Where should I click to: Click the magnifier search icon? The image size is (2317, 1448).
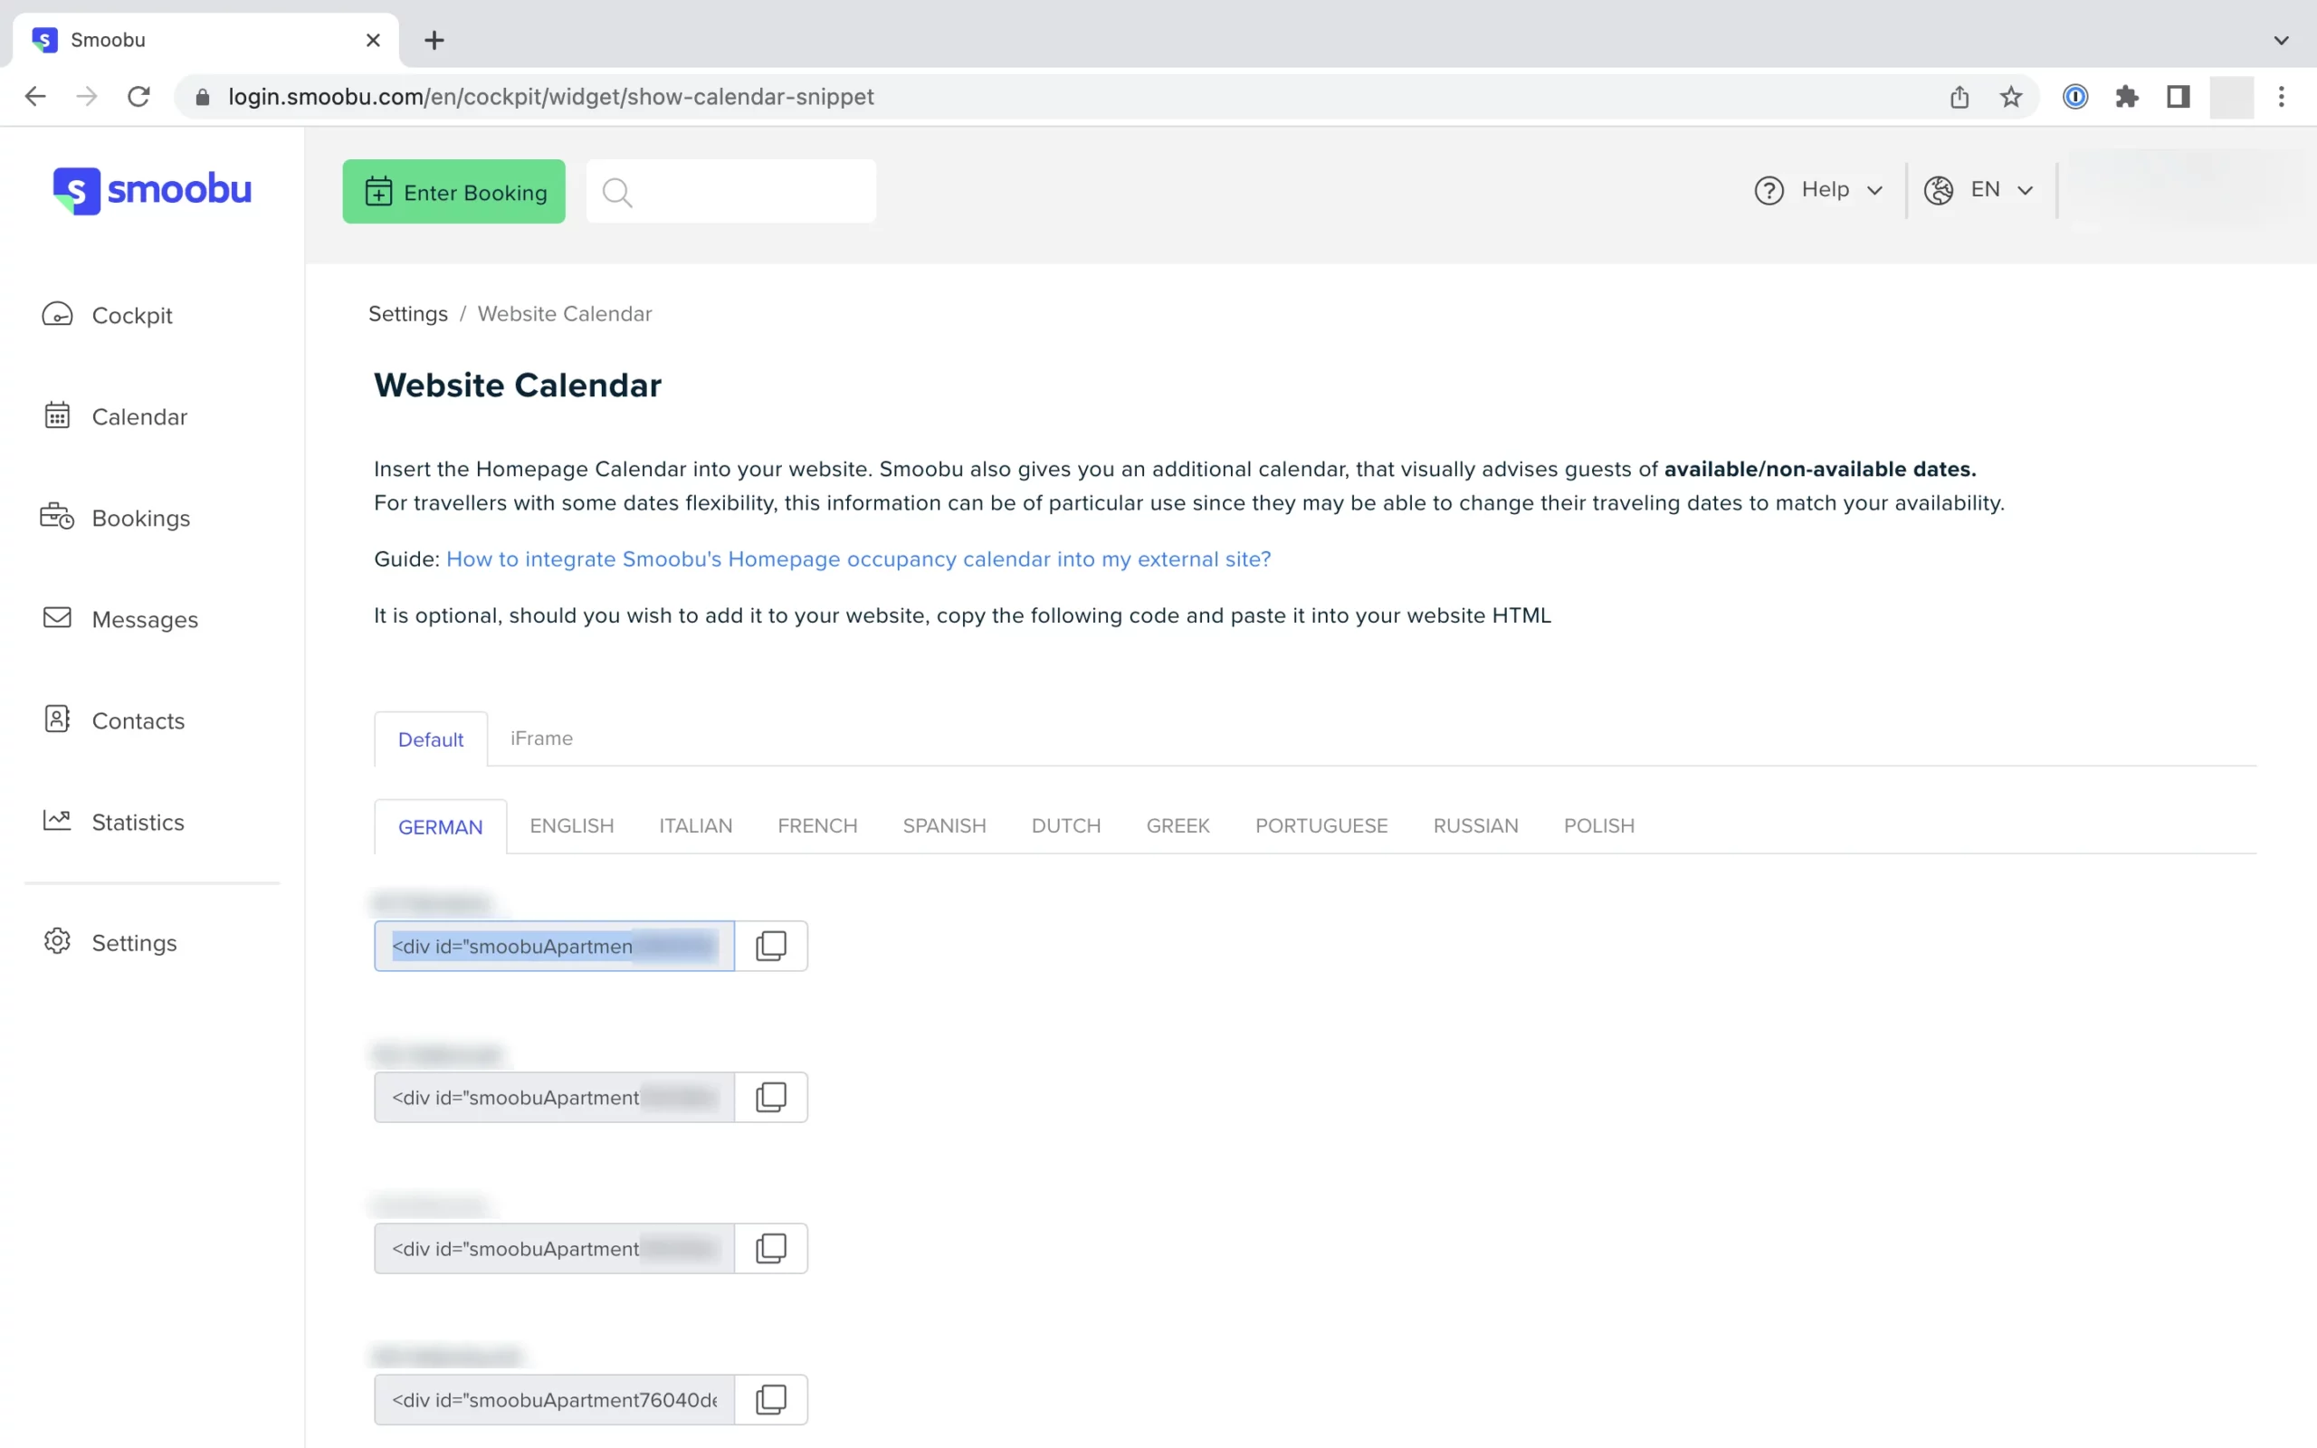(617, 193)
